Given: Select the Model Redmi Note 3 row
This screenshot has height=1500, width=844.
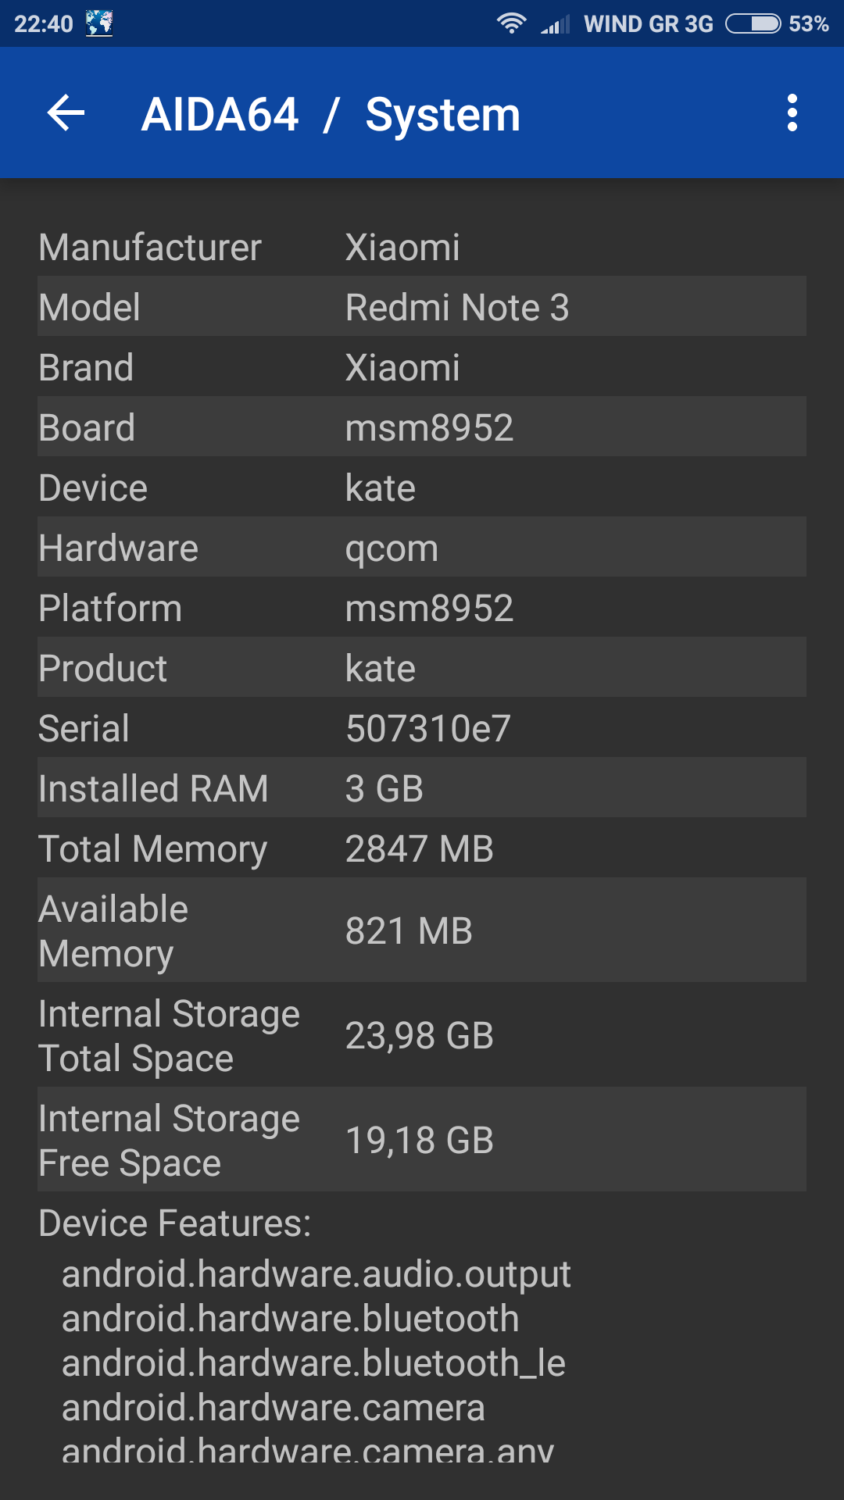Looking at the screenshot, I should point(422,307).
